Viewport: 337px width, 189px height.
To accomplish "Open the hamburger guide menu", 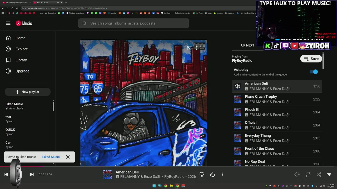I will (8, 23).
